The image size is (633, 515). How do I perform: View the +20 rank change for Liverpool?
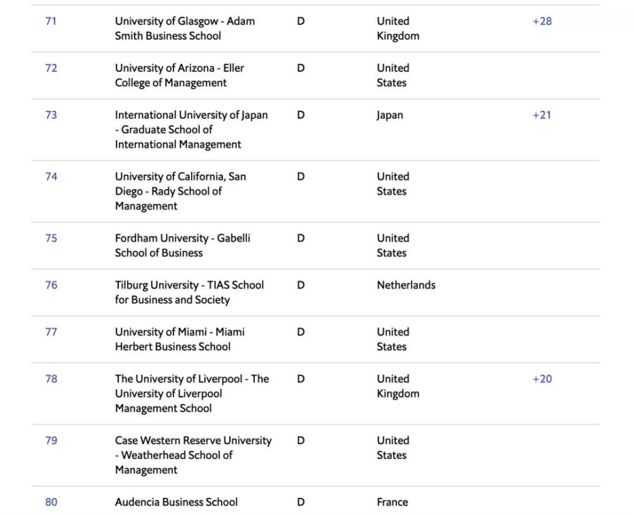point(542,378)
